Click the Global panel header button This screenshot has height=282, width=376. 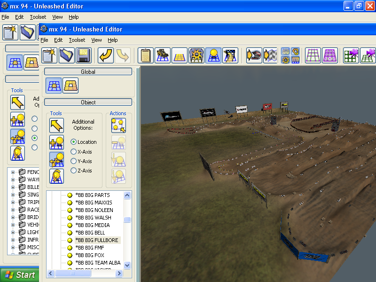[x=88, y=72]
